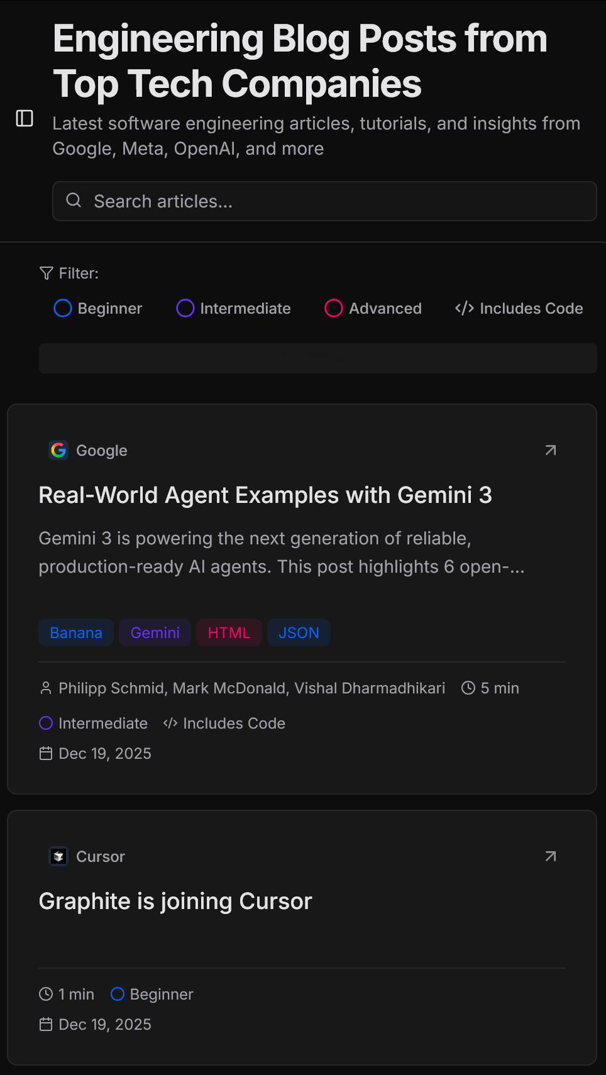Image resolution: width=606 pixels, height=1075 pixels.
Task: Toggle the Includes Code filter
Action: point(519,308)
